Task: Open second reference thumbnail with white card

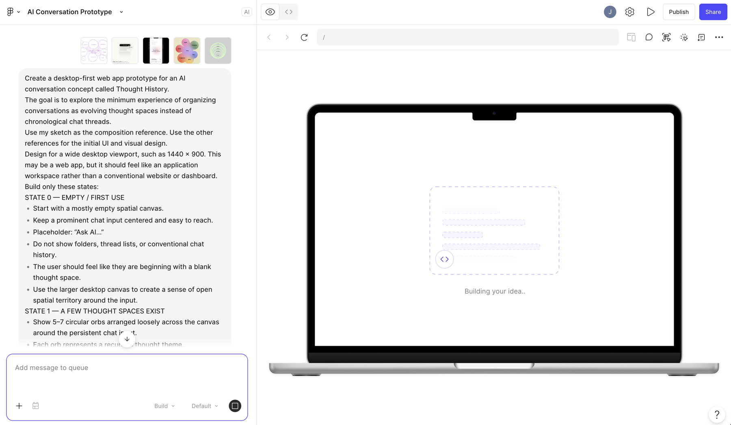Action: [125, 51]
